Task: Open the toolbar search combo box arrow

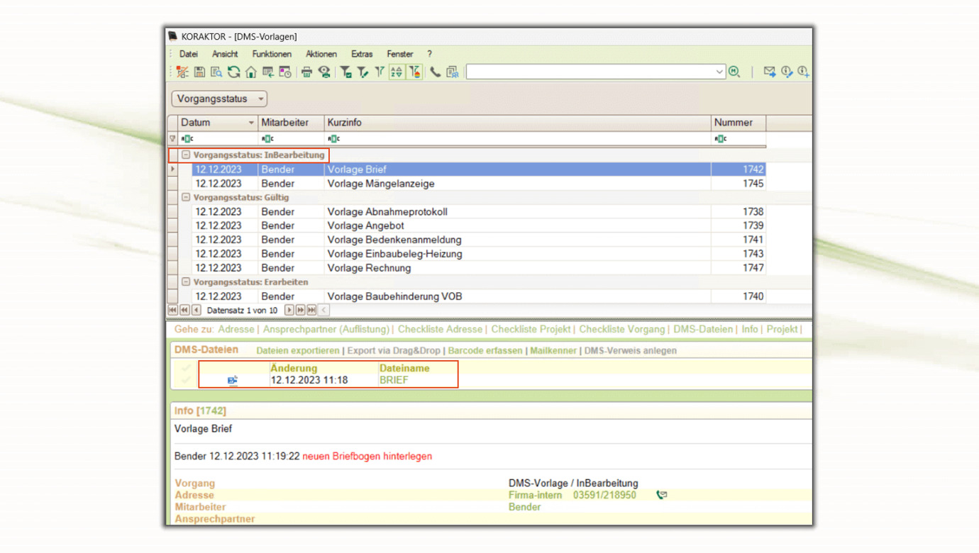Action: [x=719, y=72]
